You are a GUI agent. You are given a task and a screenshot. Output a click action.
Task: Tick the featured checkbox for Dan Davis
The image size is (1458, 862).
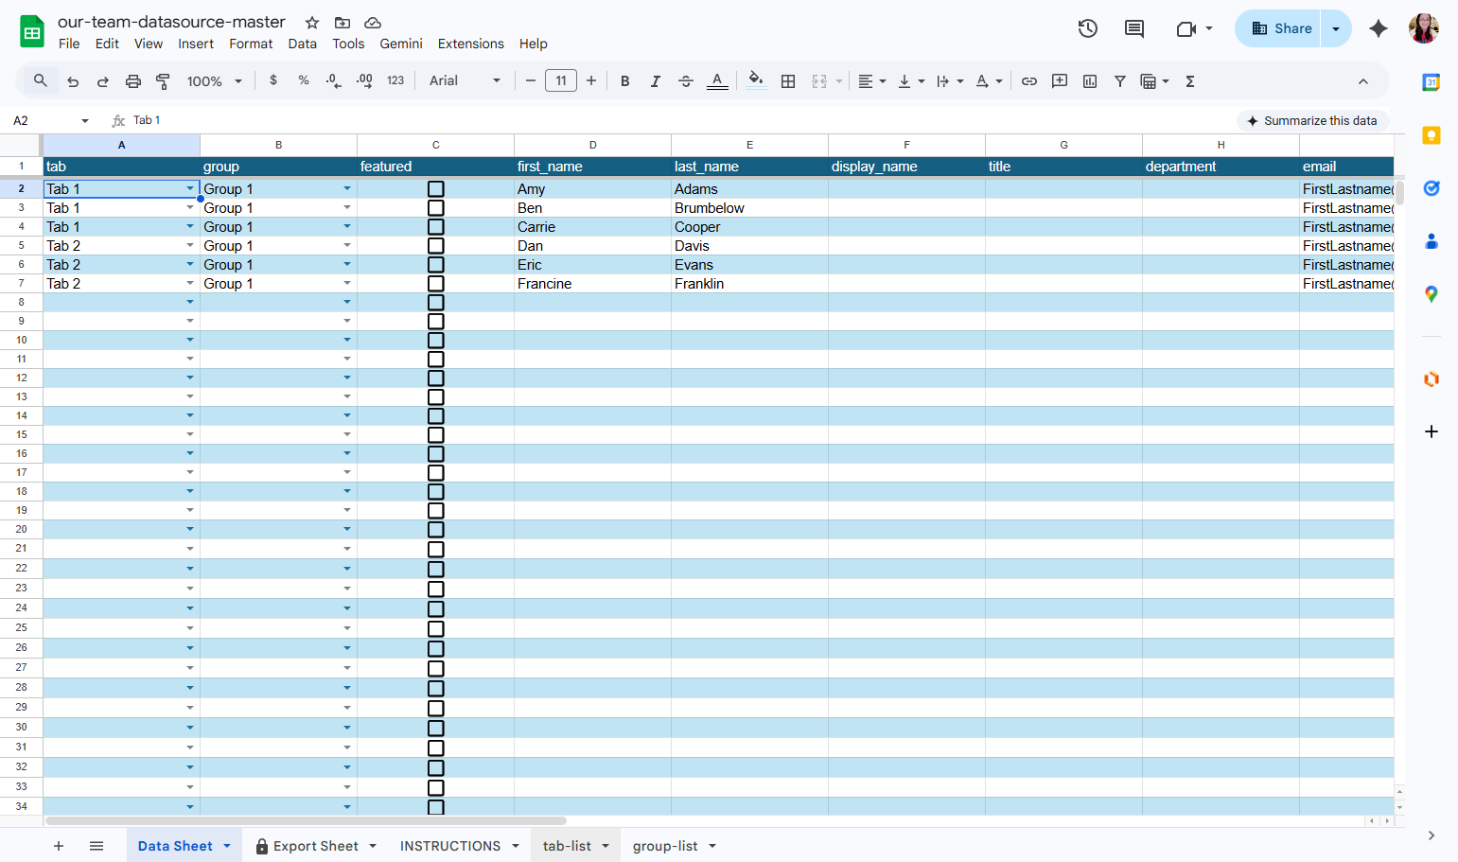[436, 246]
